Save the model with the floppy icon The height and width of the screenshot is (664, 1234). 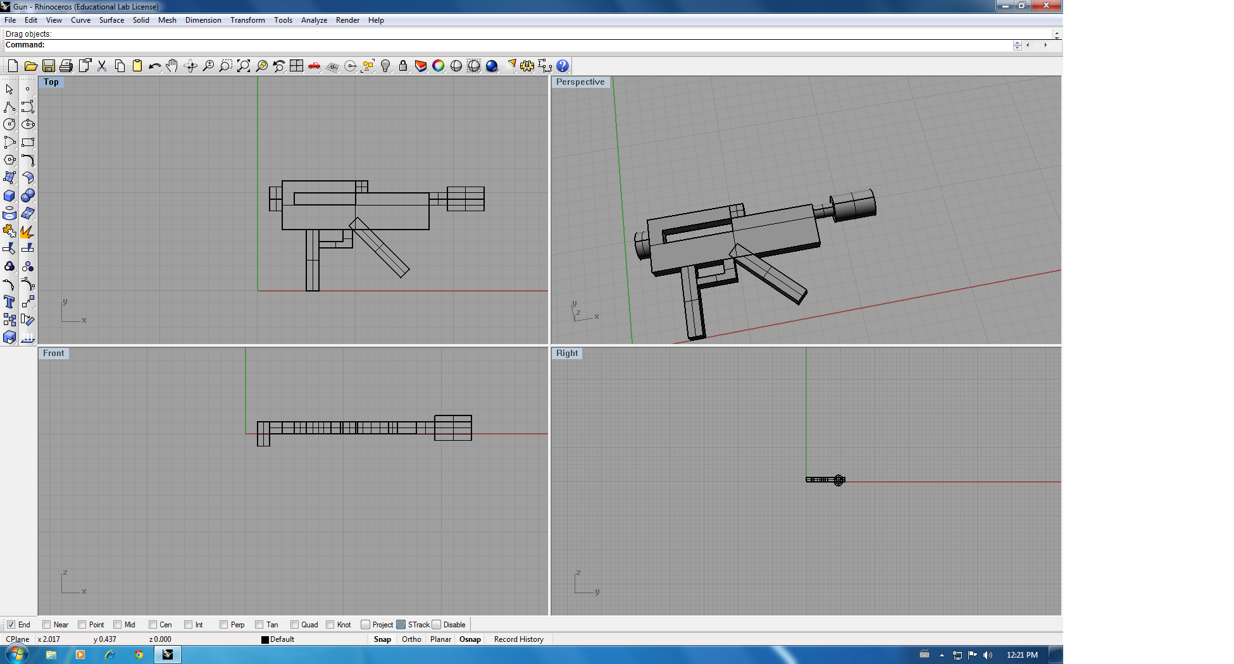(48, 66)
